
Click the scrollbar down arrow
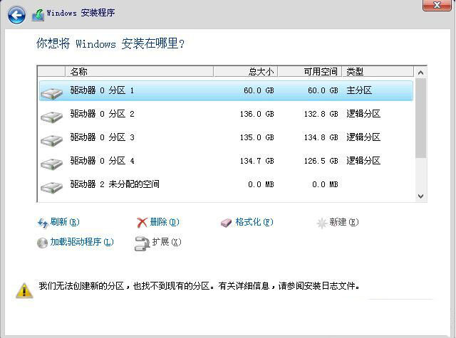click(x=420, y=196)
